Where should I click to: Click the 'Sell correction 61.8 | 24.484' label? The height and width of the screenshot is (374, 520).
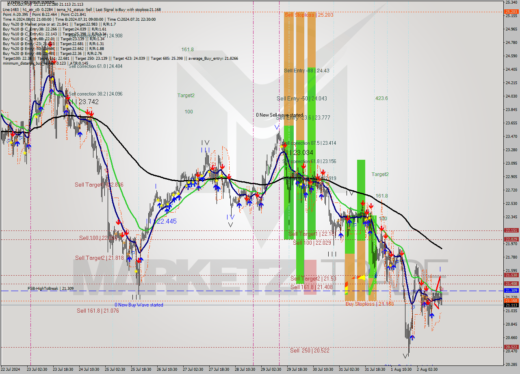(x=95, y=66)
